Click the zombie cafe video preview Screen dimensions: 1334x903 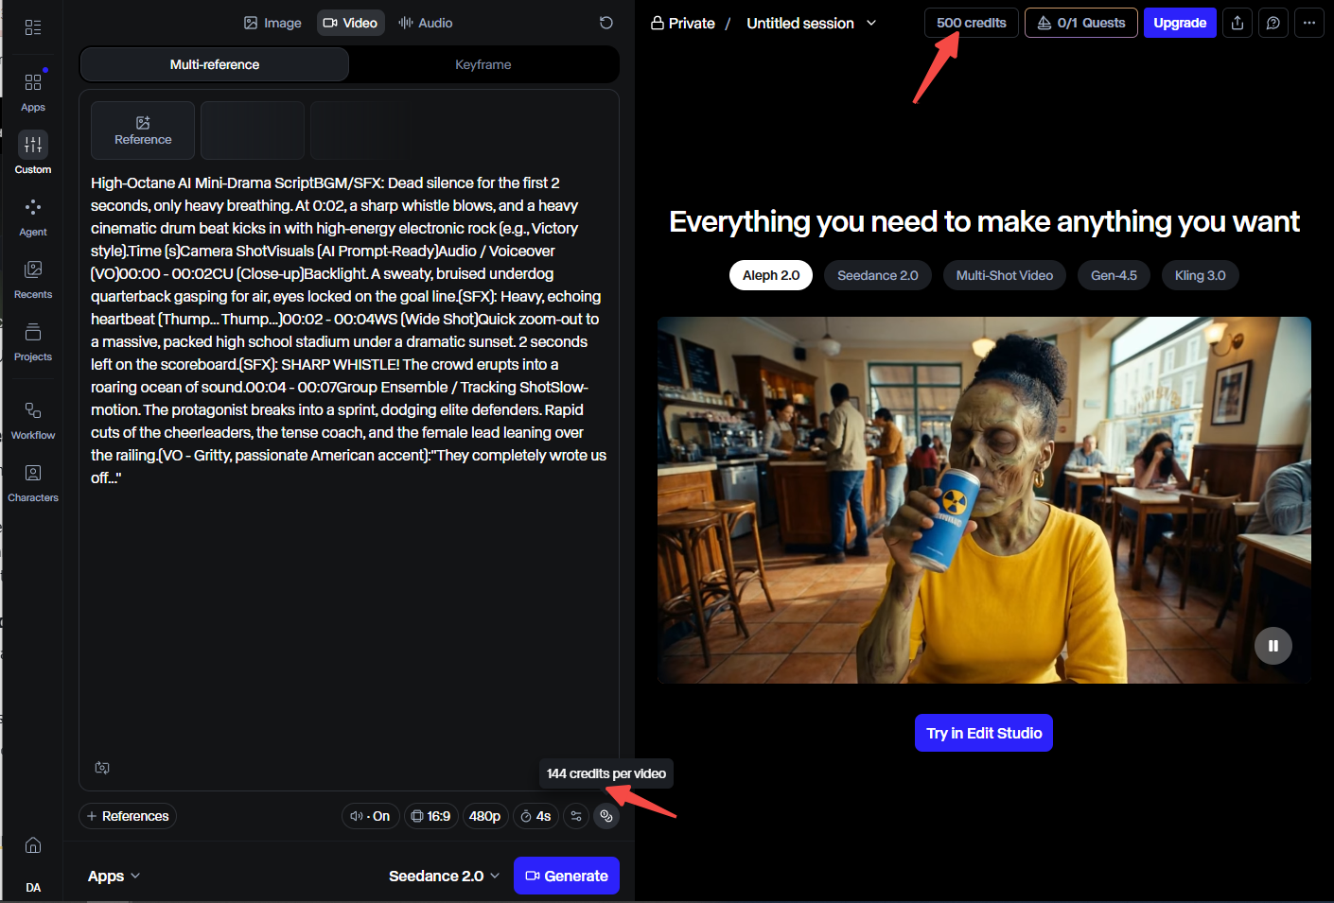984,500
